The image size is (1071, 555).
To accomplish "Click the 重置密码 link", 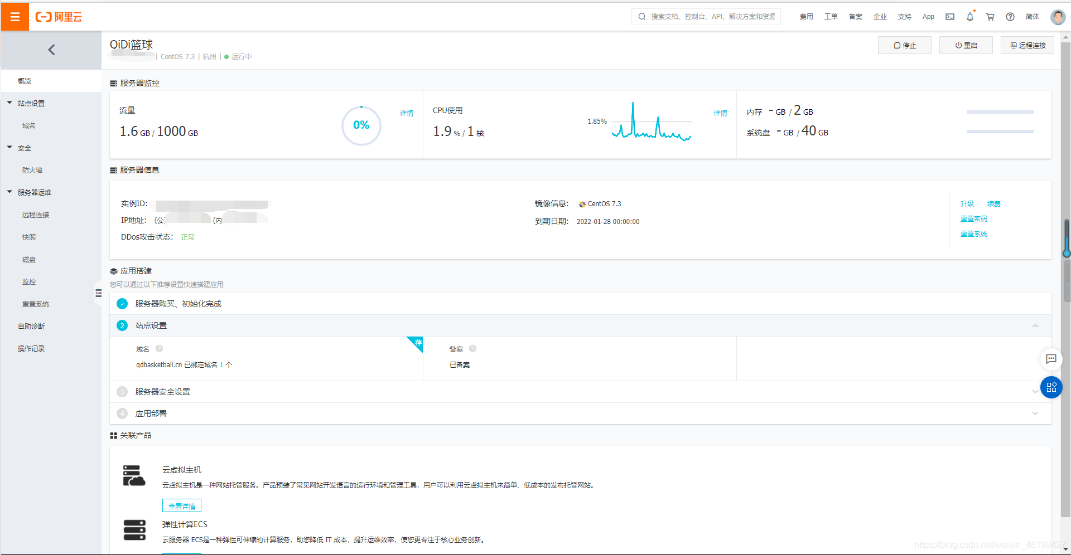I will click(x=973, y=219).
